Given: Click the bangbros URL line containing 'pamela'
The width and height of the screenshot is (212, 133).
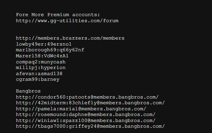Looking at the screenshot, I should [81, 109].
